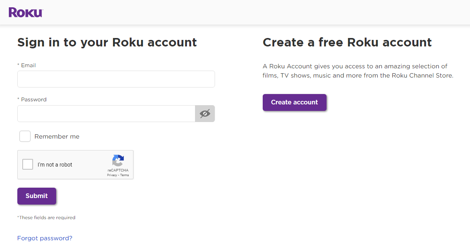Image resolution: width=470 pixels, height=251 pixels.
Task: Open the reCAPTCHA Privacy link
Action: pos(112,175)
